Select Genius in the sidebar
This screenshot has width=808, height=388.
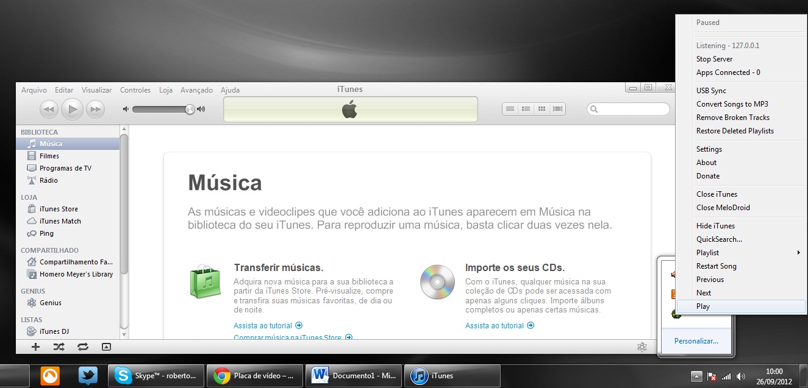pos(51,303)
